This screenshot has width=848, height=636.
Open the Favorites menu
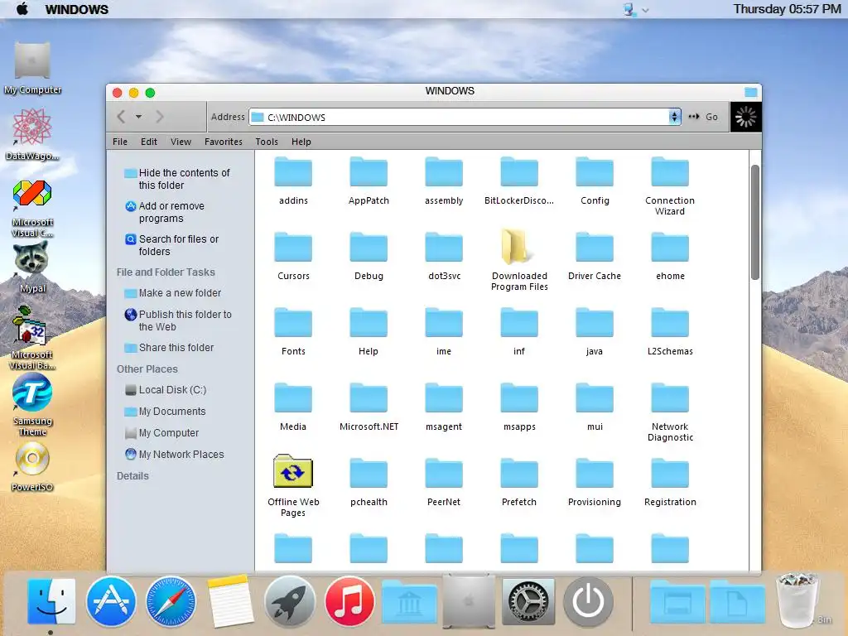224,142
